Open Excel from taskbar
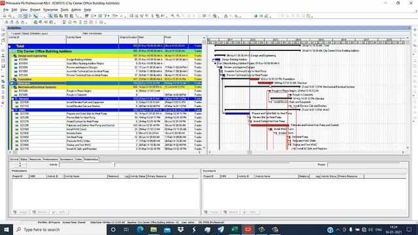The width and height of the screenshot is (418, 235). pyautogui.click(x=234, y=229)
